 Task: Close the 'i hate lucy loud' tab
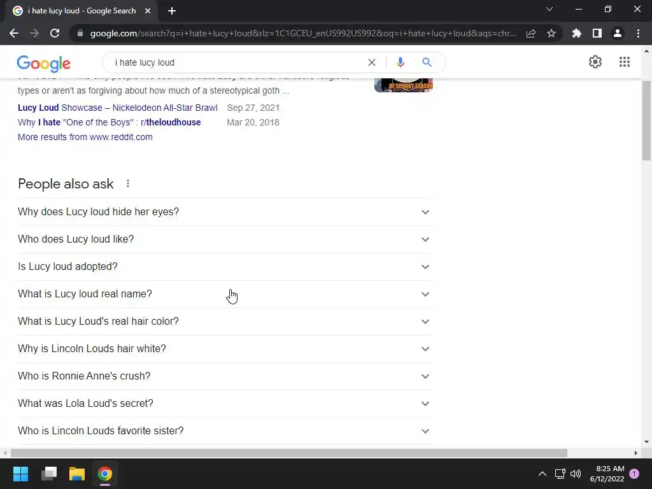click(148, 11)
